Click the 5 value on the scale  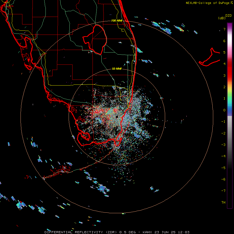pos(224,52)
